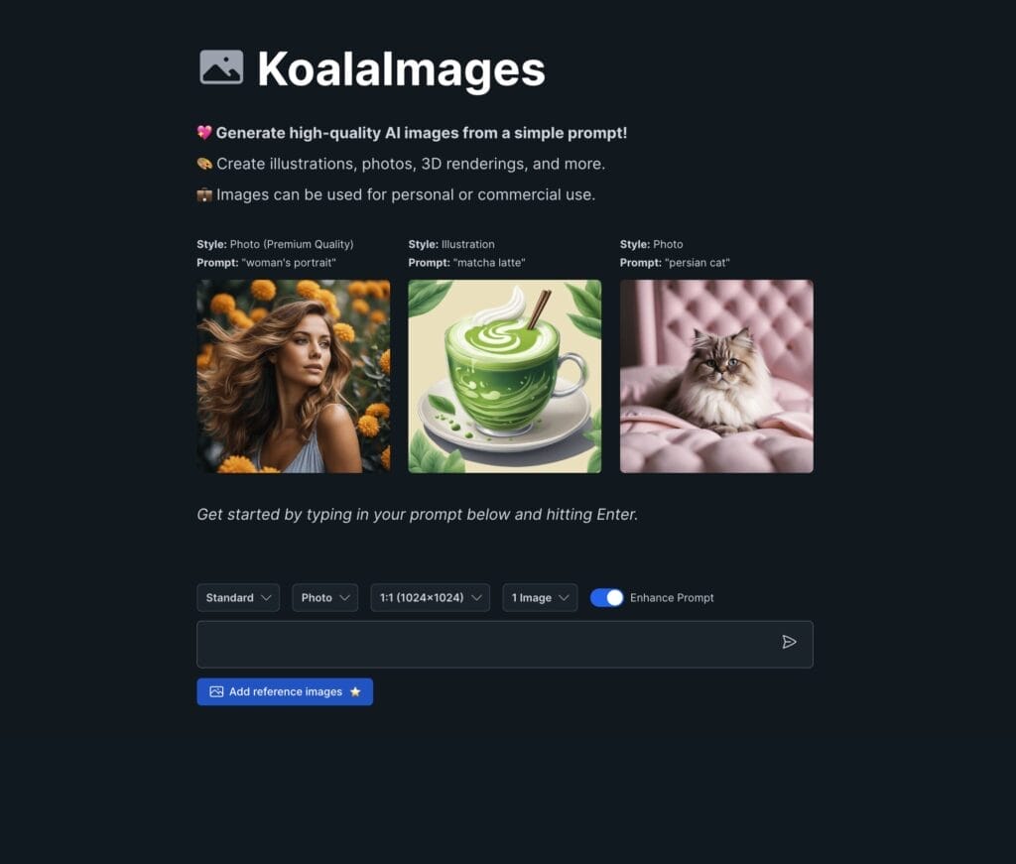Screen dimensions: 1016x864
Task: Open the 1 Image count dropdown
Action: 540,598
